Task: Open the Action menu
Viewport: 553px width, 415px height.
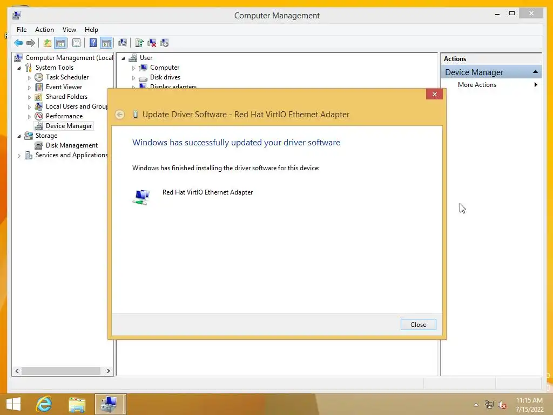Action: pos(44,30)
